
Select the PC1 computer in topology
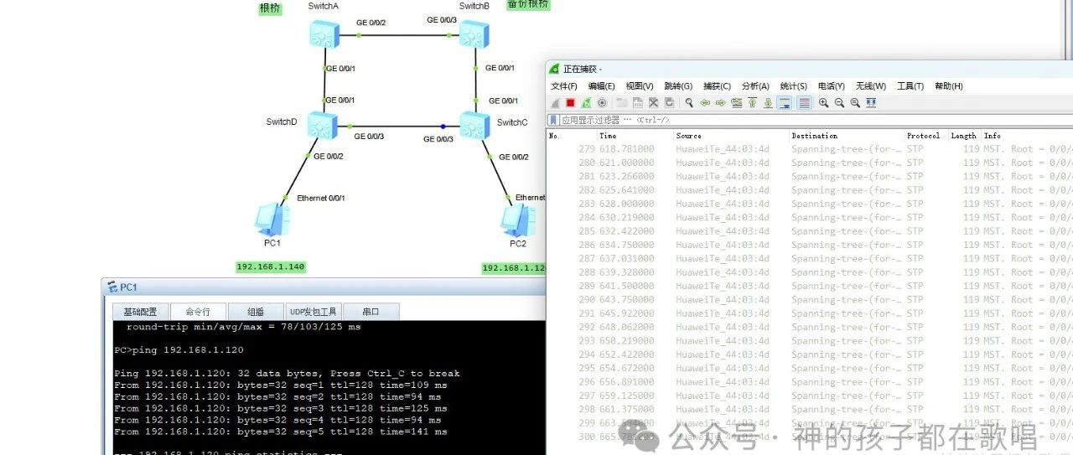coord(272,220)
